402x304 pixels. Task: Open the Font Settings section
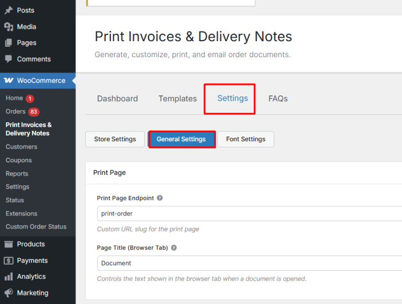click(245, 139)
